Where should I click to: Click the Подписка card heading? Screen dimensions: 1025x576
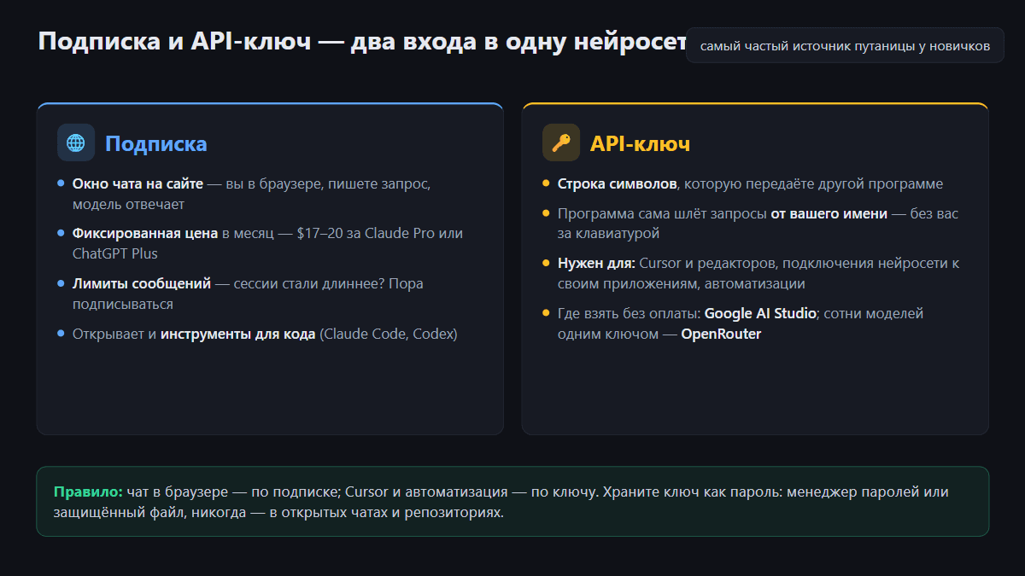point(156,143)
